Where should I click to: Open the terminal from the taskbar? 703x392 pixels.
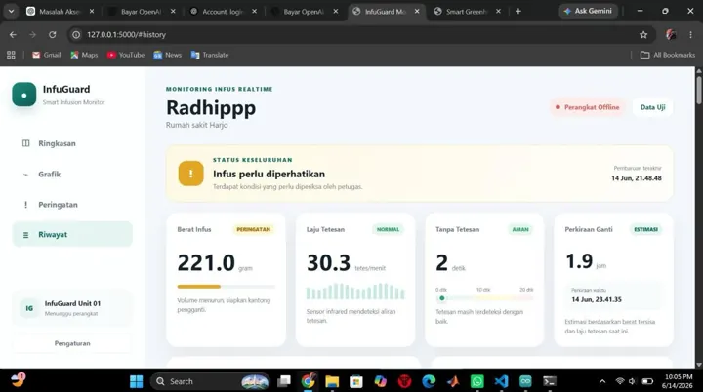(550, 381)
